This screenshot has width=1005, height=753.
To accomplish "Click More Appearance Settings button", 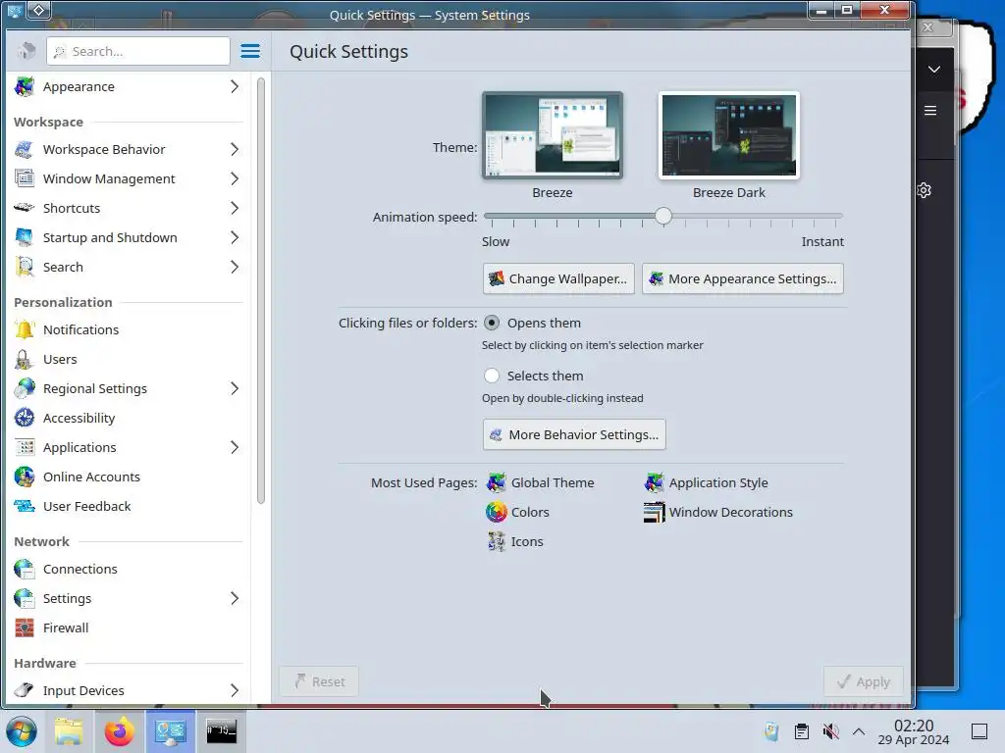I will coord(743,278).
